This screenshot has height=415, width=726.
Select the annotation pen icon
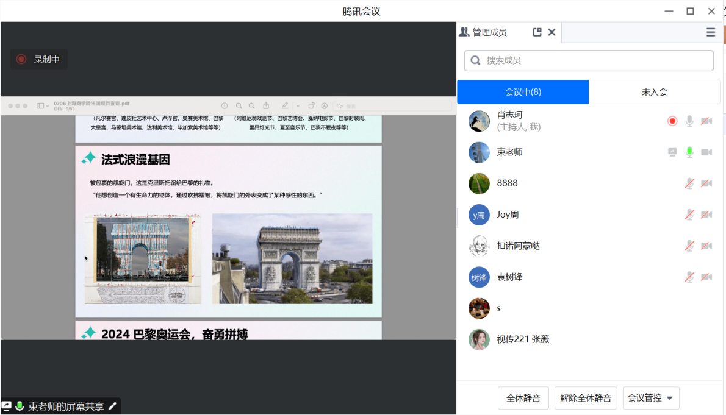(x=284, y=105)
